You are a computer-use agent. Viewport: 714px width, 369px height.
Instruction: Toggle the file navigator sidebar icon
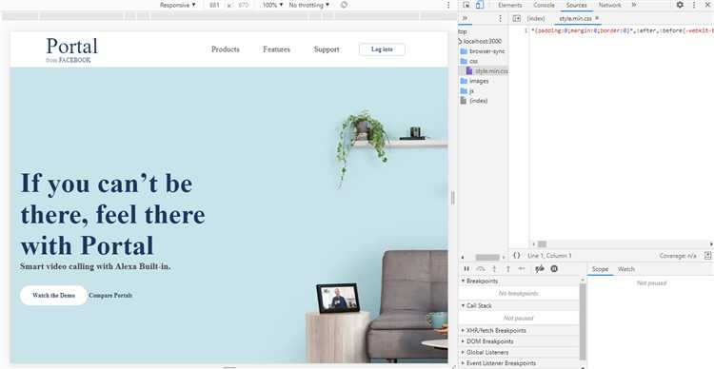[x=516, y=18]
